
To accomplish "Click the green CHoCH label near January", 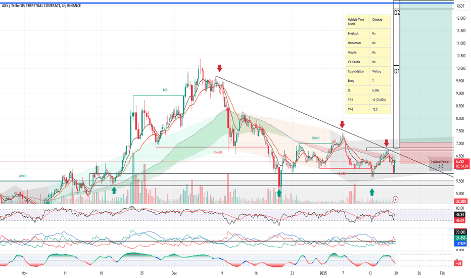I will (x=315, y=138).
